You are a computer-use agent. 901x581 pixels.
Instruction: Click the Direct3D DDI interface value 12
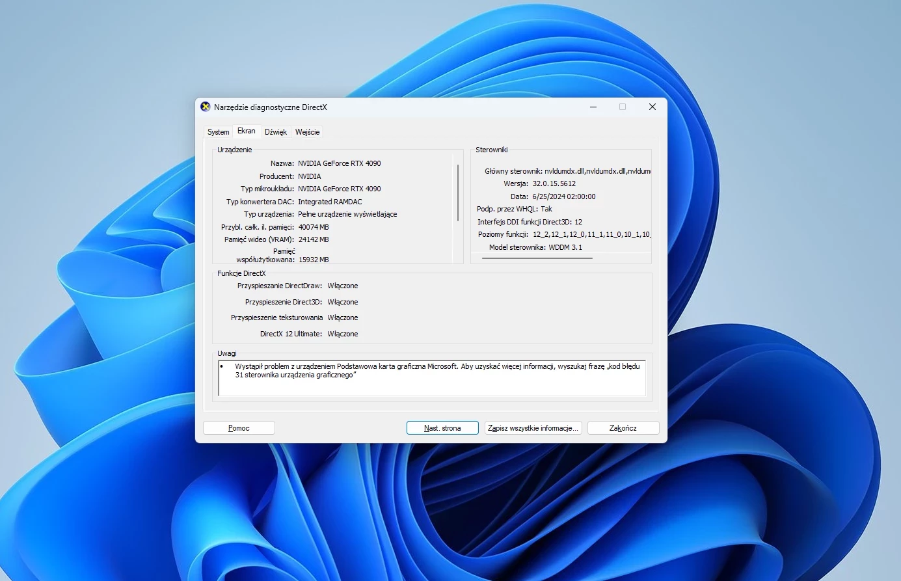click(x=578, y=222)
